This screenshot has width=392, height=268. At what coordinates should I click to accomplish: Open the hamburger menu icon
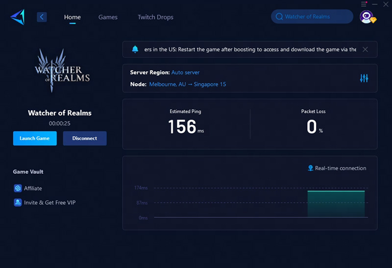[x=364, y=4]
